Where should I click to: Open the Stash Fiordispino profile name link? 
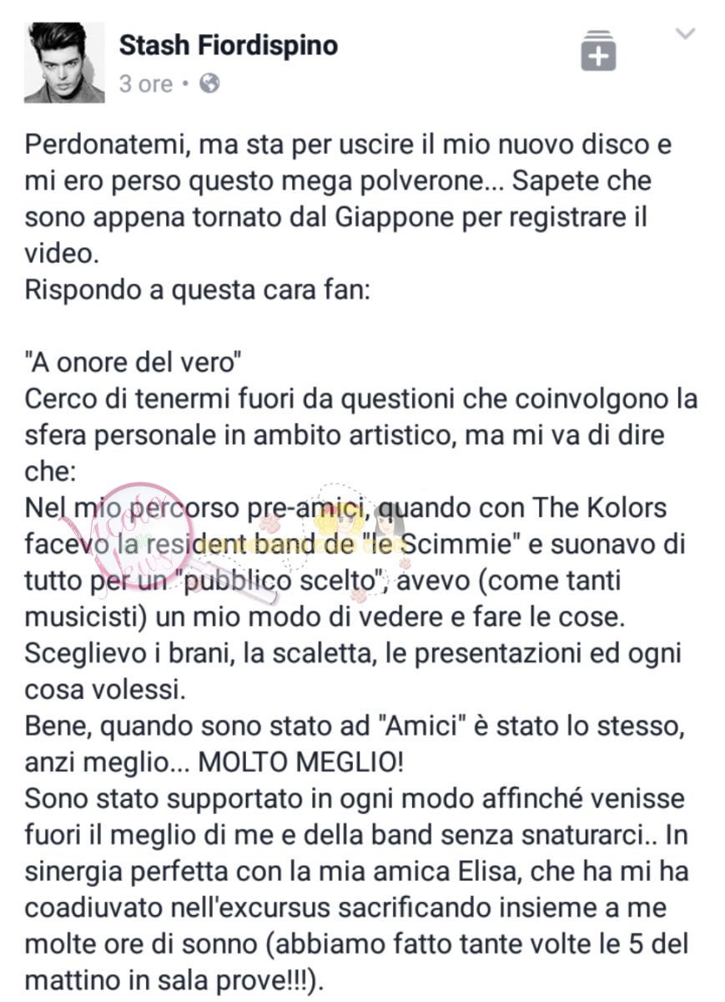click(229, 46)
